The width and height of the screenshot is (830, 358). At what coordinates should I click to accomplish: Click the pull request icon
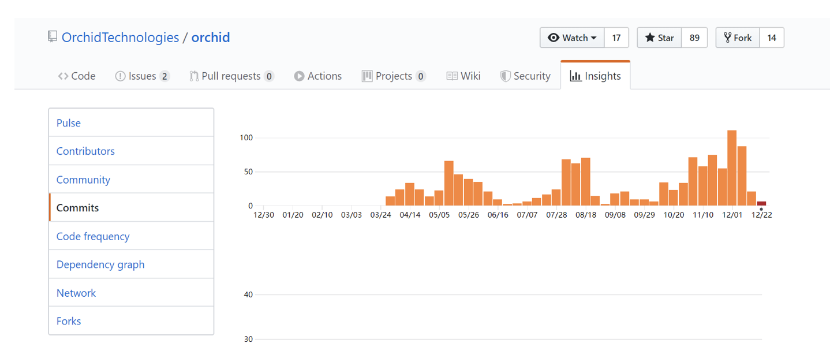point(194,76)
